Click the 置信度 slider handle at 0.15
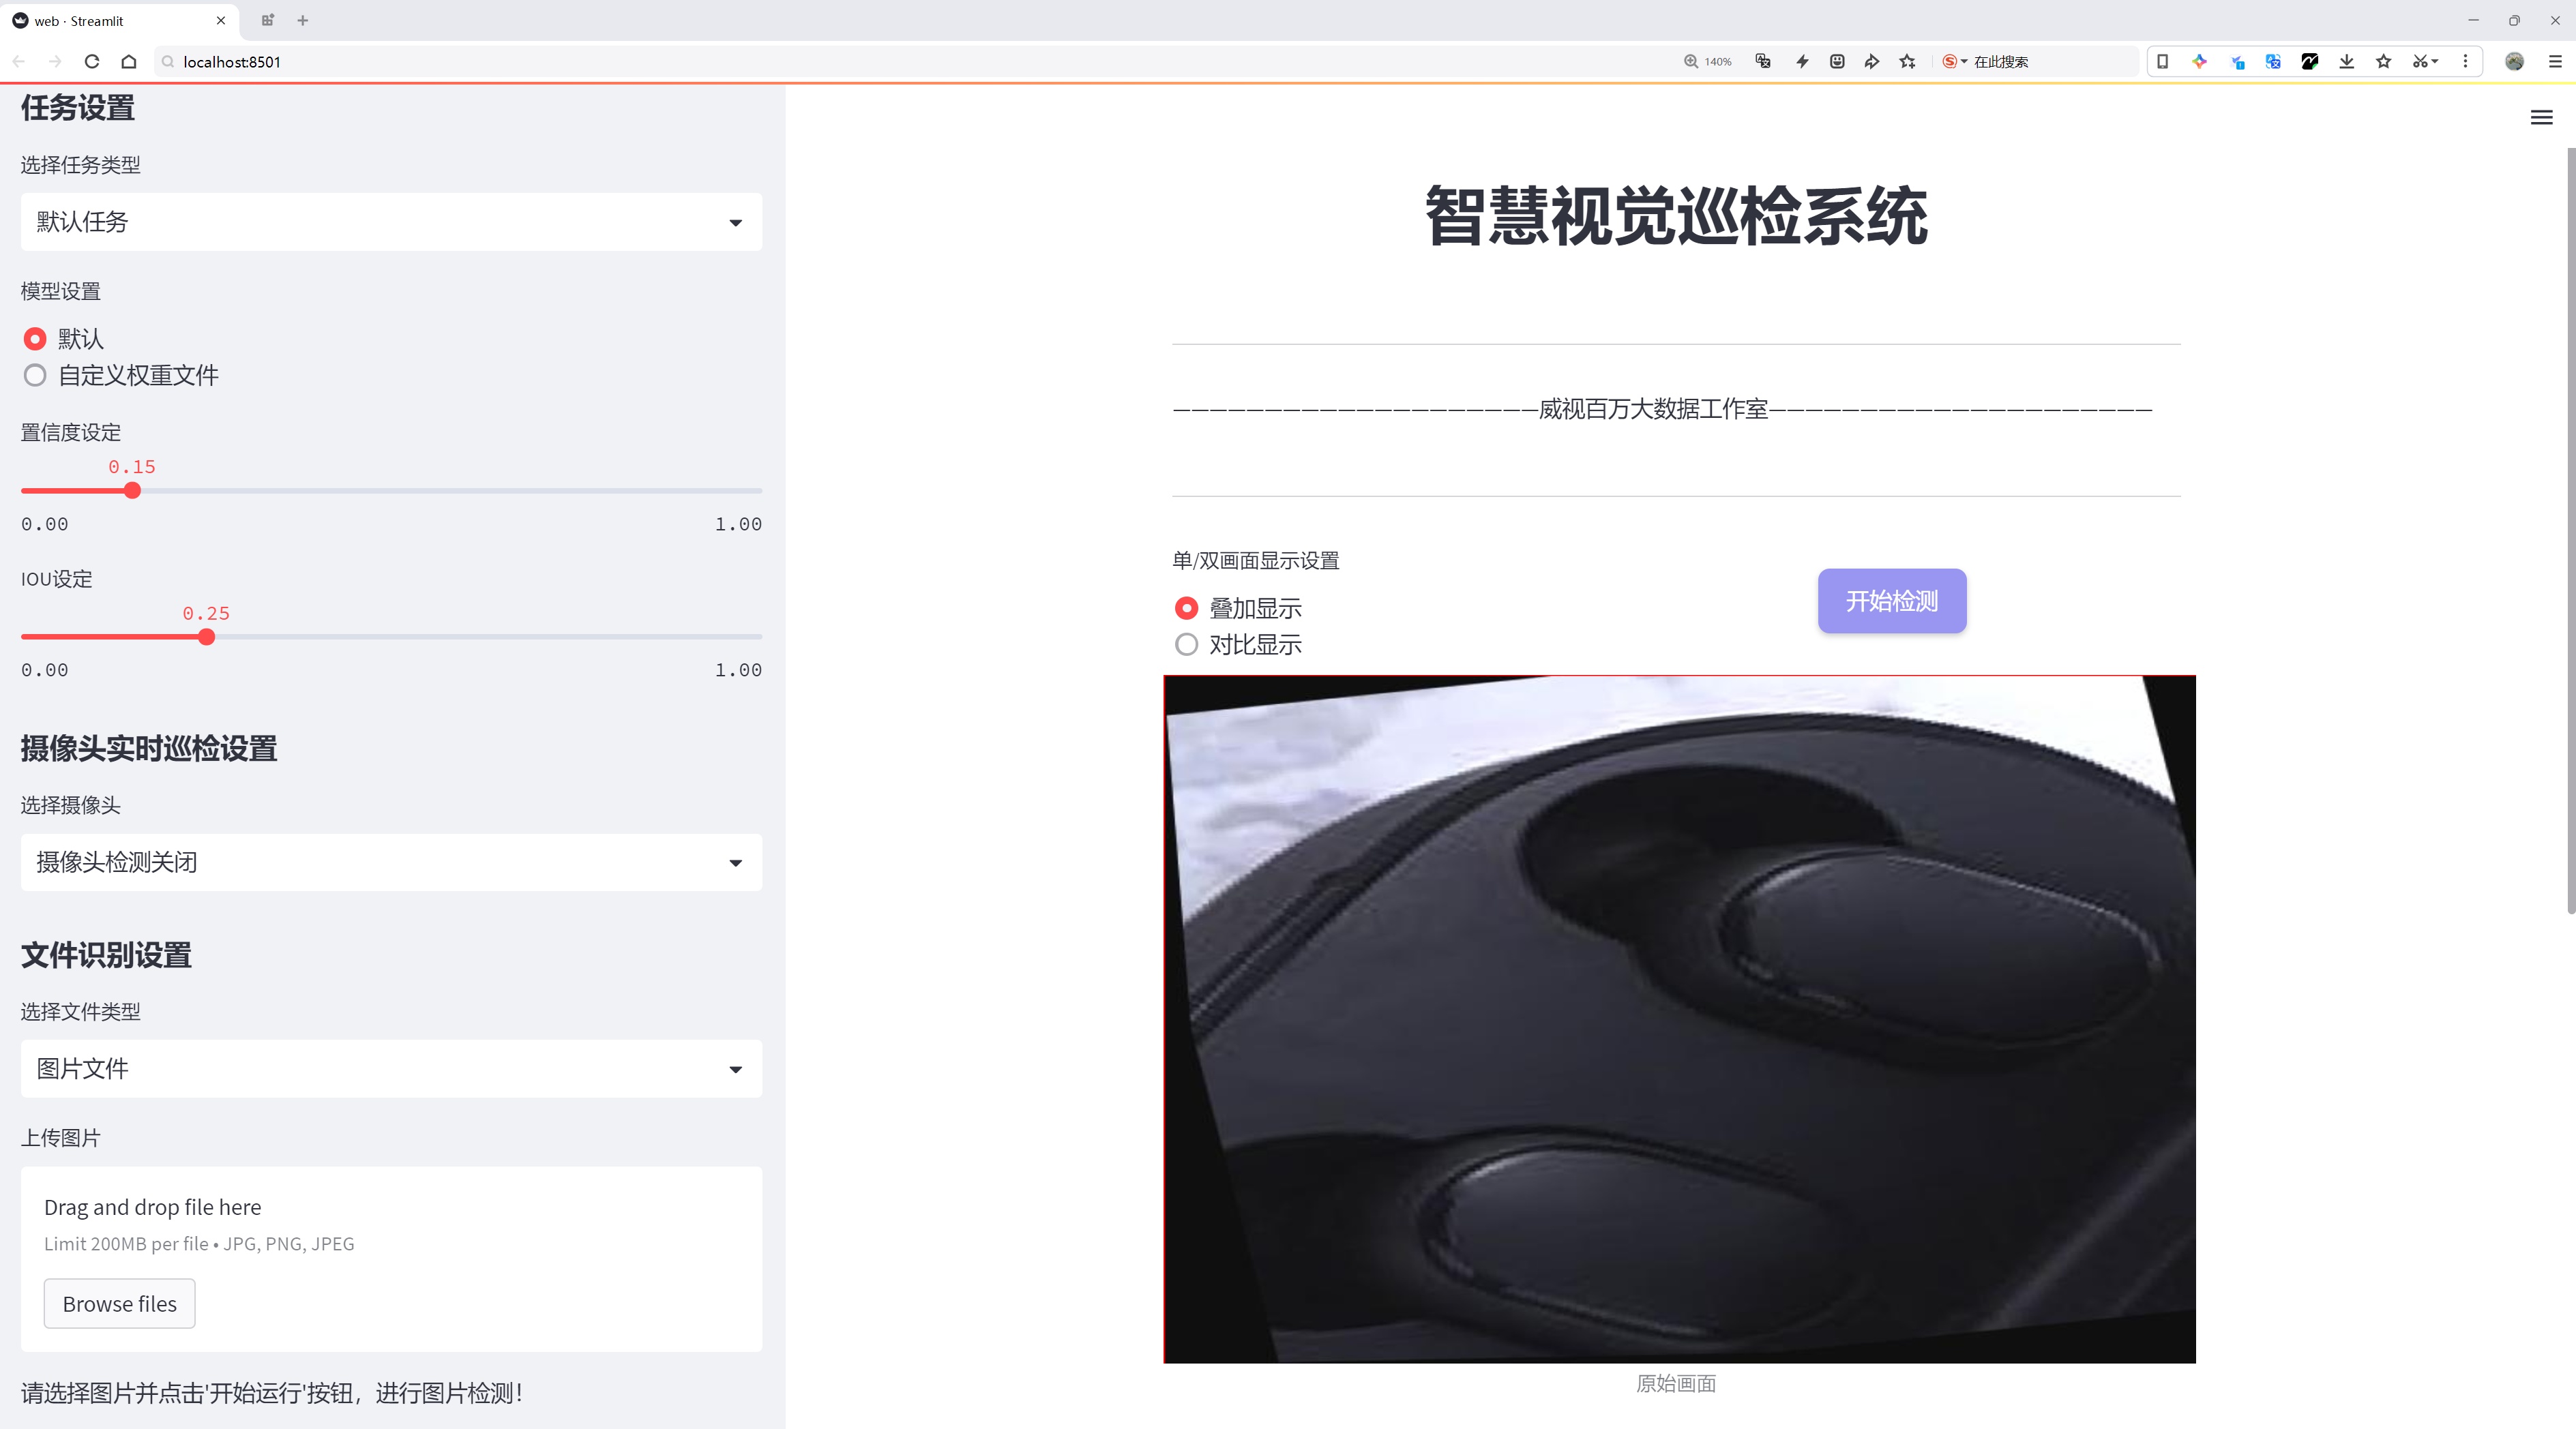Image resolution: width=2576 pixels, height=1429 pixels. (132, 491)
